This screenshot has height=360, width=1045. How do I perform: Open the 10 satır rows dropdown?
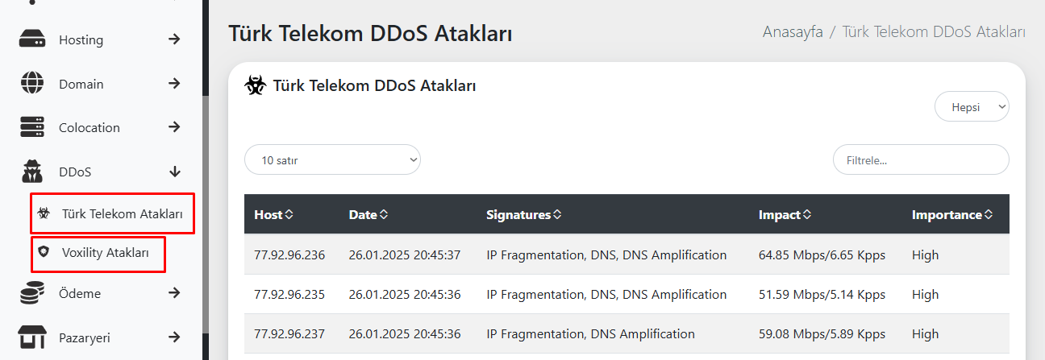[x=332, y=160]
